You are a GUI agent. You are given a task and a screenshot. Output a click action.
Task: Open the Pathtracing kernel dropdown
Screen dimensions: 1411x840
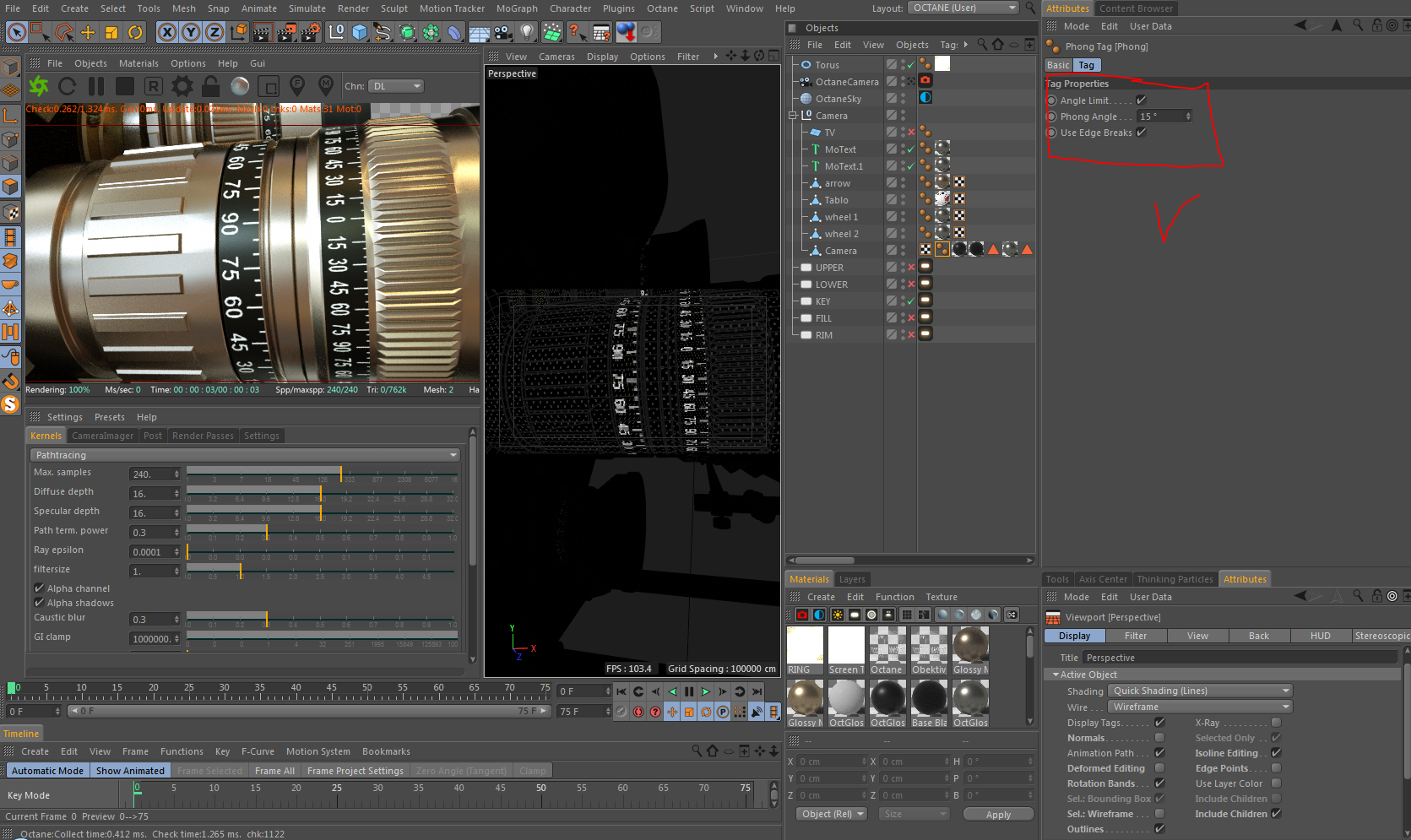click(x=247, y=455)
